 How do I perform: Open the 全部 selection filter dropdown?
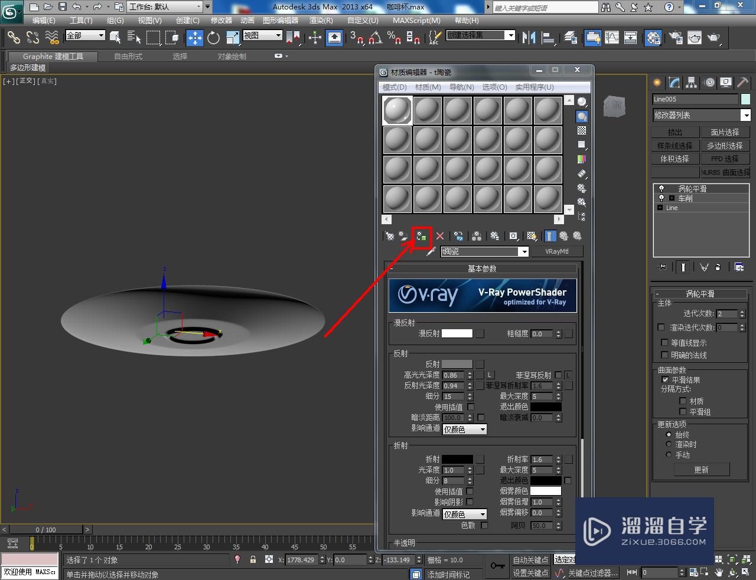(85, 35)
